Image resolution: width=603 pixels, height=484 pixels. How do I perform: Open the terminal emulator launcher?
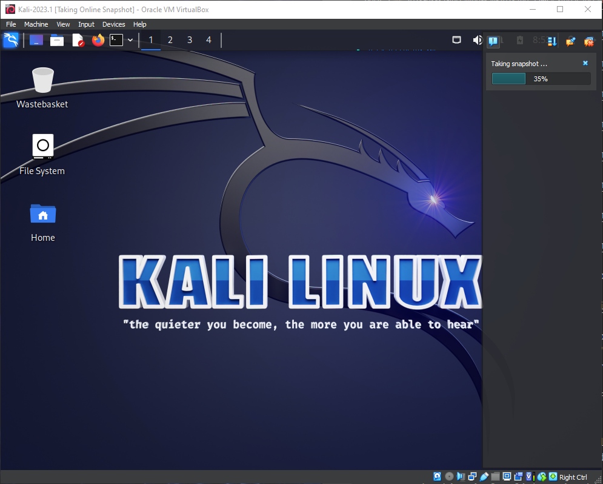[116, 40]
